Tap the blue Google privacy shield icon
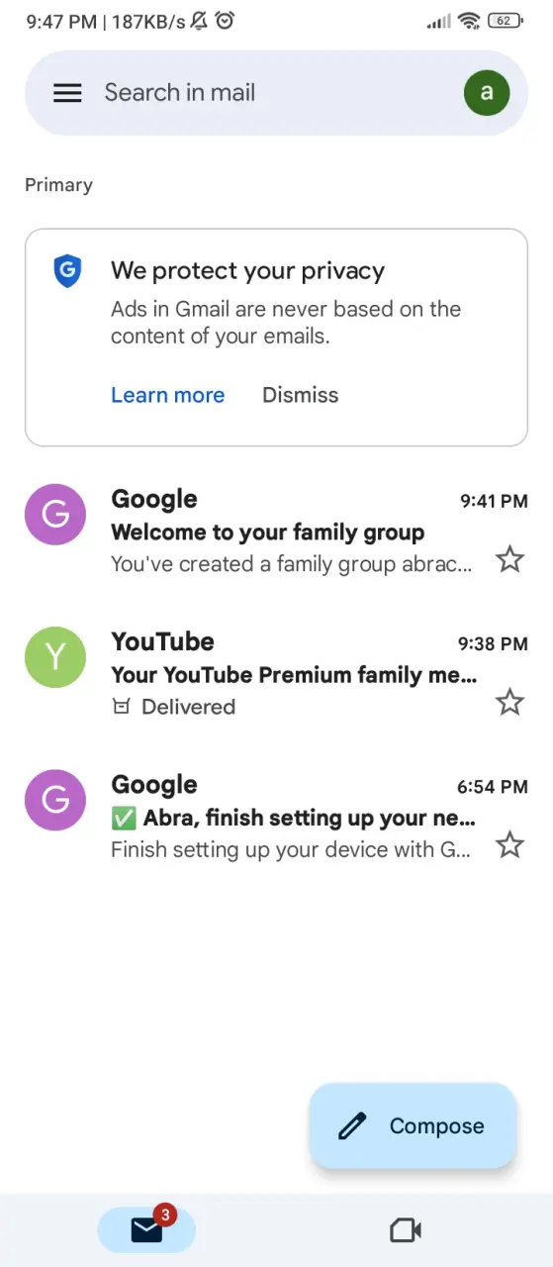This screenshot has height=1267, width=553. (67, 270)
